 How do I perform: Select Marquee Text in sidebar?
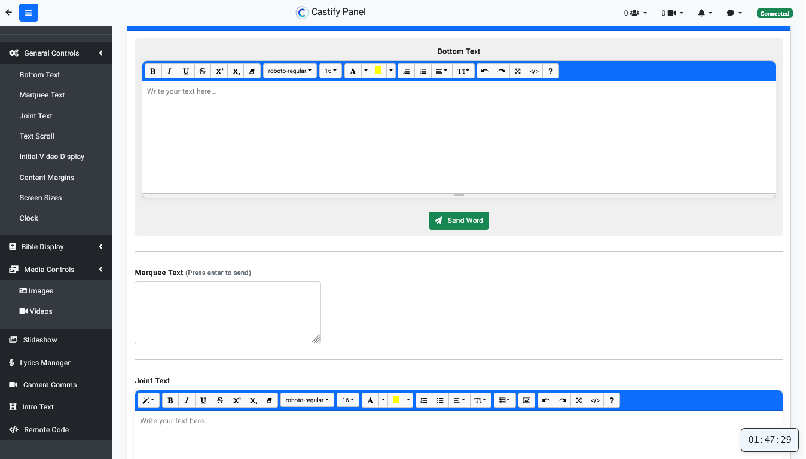click(x=42, y=95)
